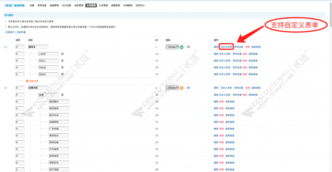Click 删除 for row ID 16

[216, 95]
